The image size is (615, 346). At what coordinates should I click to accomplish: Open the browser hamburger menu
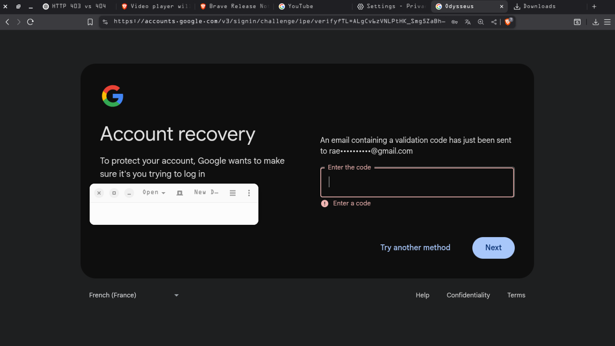[x=607, y=22]
